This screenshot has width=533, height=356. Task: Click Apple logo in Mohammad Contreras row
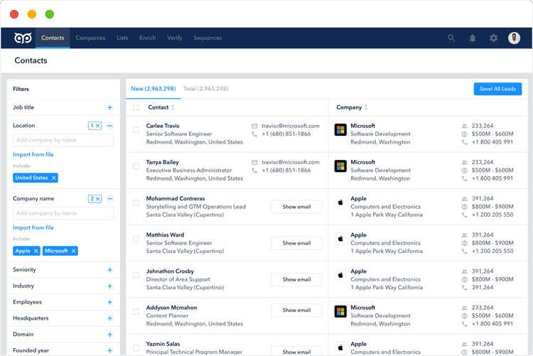click(x=340, y=203)
